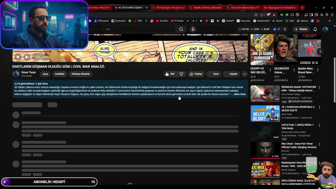
Task: Open the YT Studio bookmark
Action: 177,21
